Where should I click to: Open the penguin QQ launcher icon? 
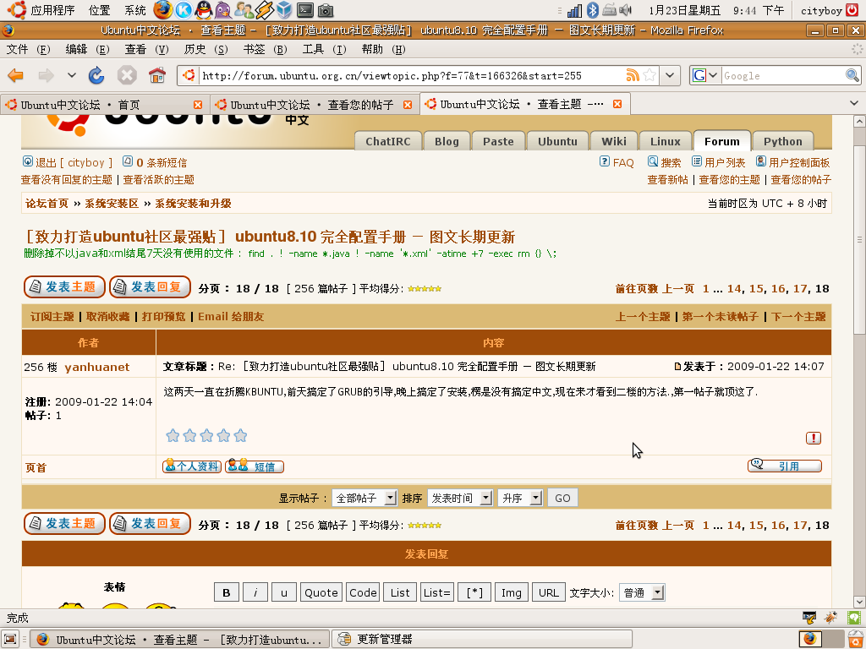click(203, 10)
